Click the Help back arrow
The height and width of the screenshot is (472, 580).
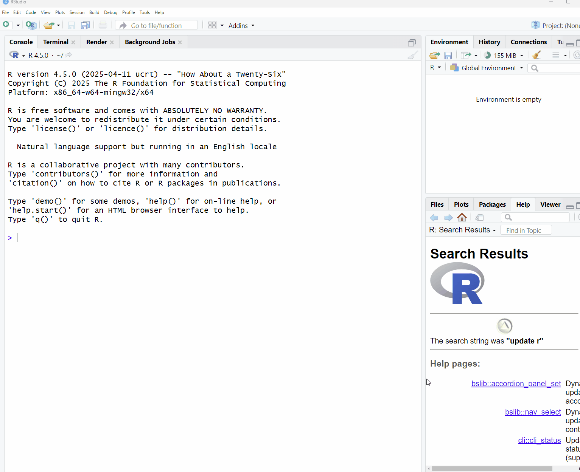pos(434,217)
